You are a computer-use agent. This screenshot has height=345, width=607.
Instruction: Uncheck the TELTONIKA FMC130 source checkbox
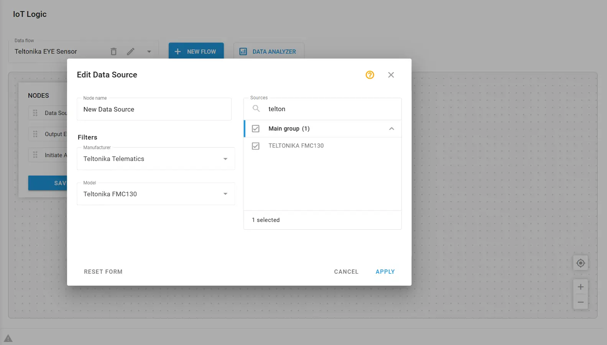pos(256,146)
